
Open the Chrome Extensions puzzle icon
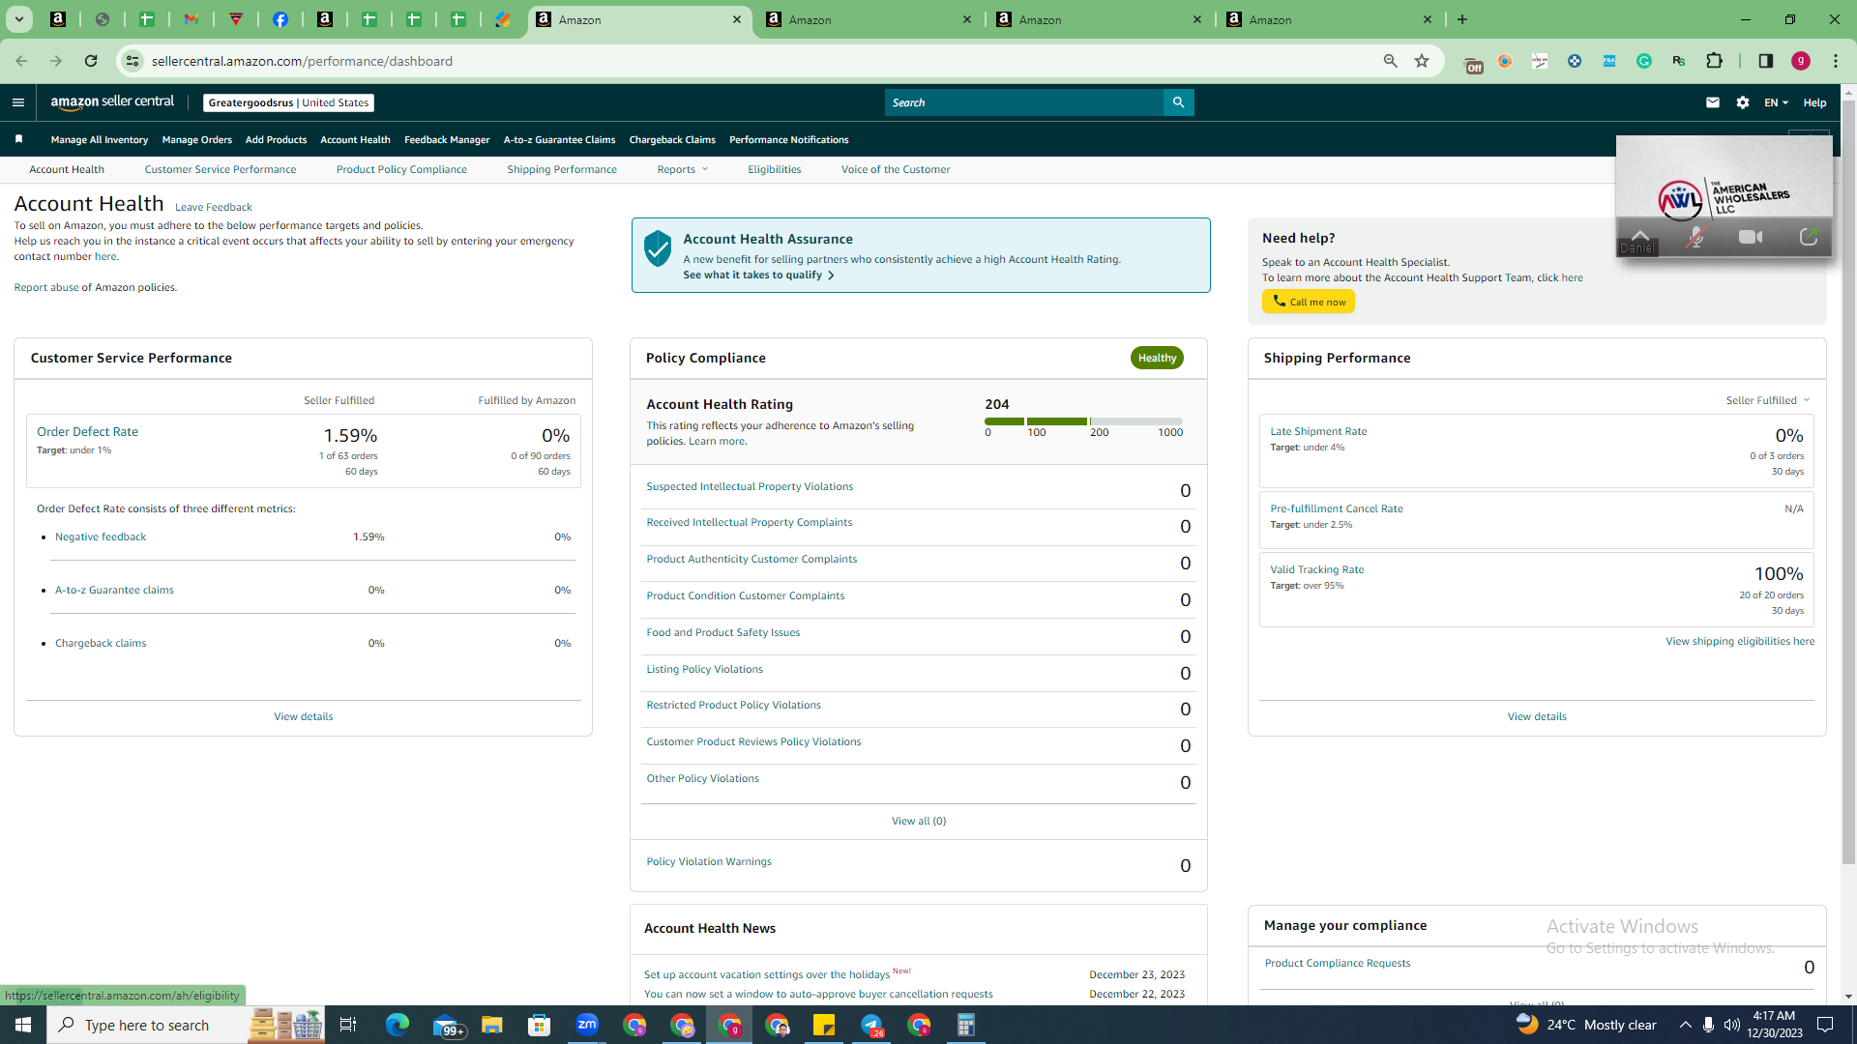pyautogui.click(x=1715, y=61)
